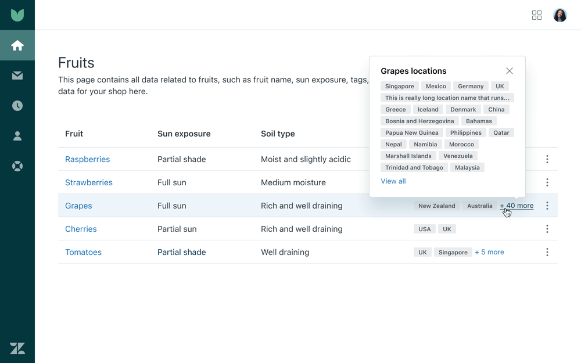Open the clock history sidebar icon
This screenshot has width=581, height=363.
click(17, 106)
